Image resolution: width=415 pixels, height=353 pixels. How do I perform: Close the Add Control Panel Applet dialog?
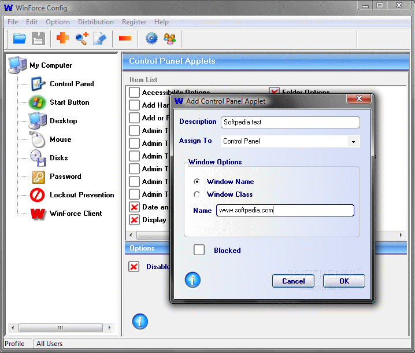click(x=359, y=98)
